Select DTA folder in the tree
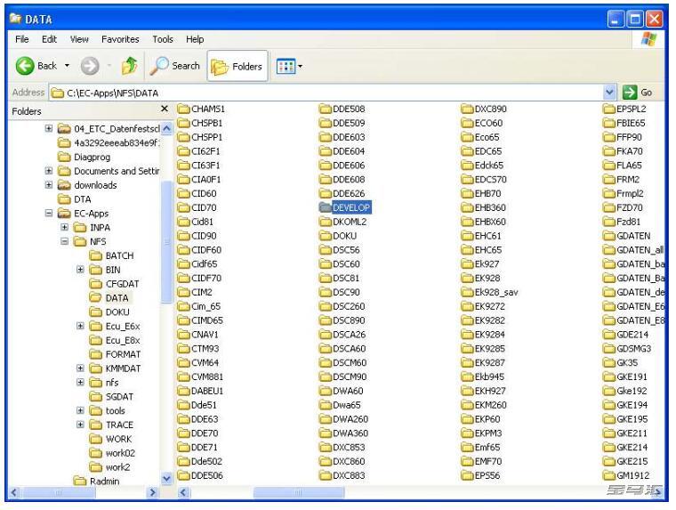 click(x=74, y=198)
